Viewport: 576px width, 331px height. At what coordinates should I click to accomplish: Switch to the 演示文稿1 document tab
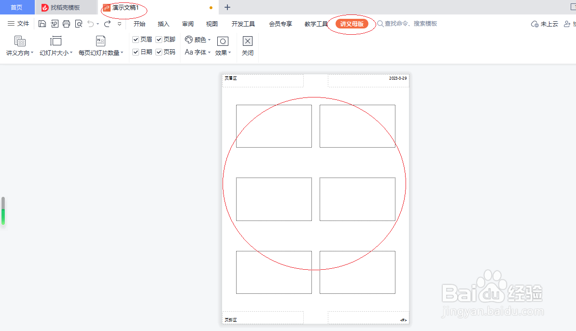coord(158,7)
